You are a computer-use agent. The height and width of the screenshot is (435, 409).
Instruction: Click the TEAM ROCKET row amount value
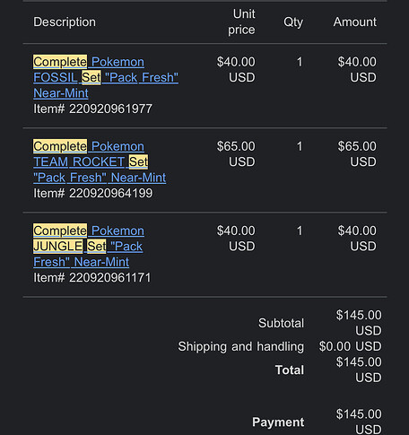[357, 154]
